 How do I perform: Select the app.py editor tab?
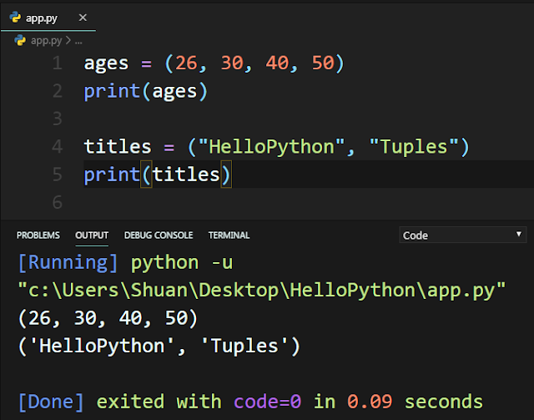tap(48, 18)
